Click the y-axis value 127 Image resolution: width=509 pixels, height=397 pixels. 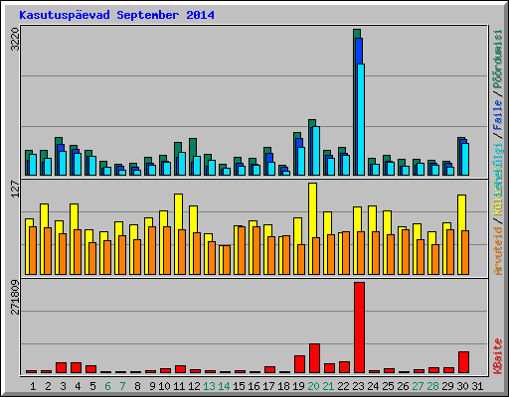[x=15, y=189]
